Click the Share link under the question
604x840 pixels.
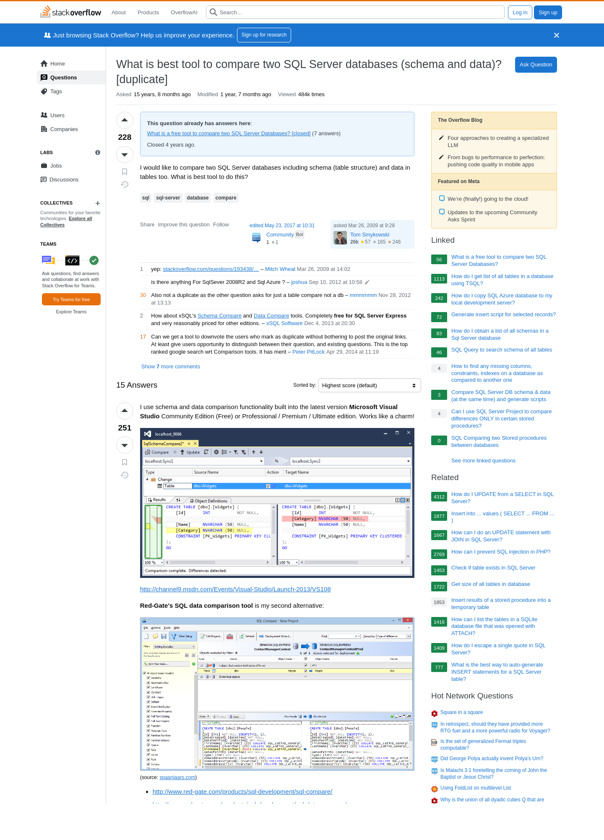[147, 225]
